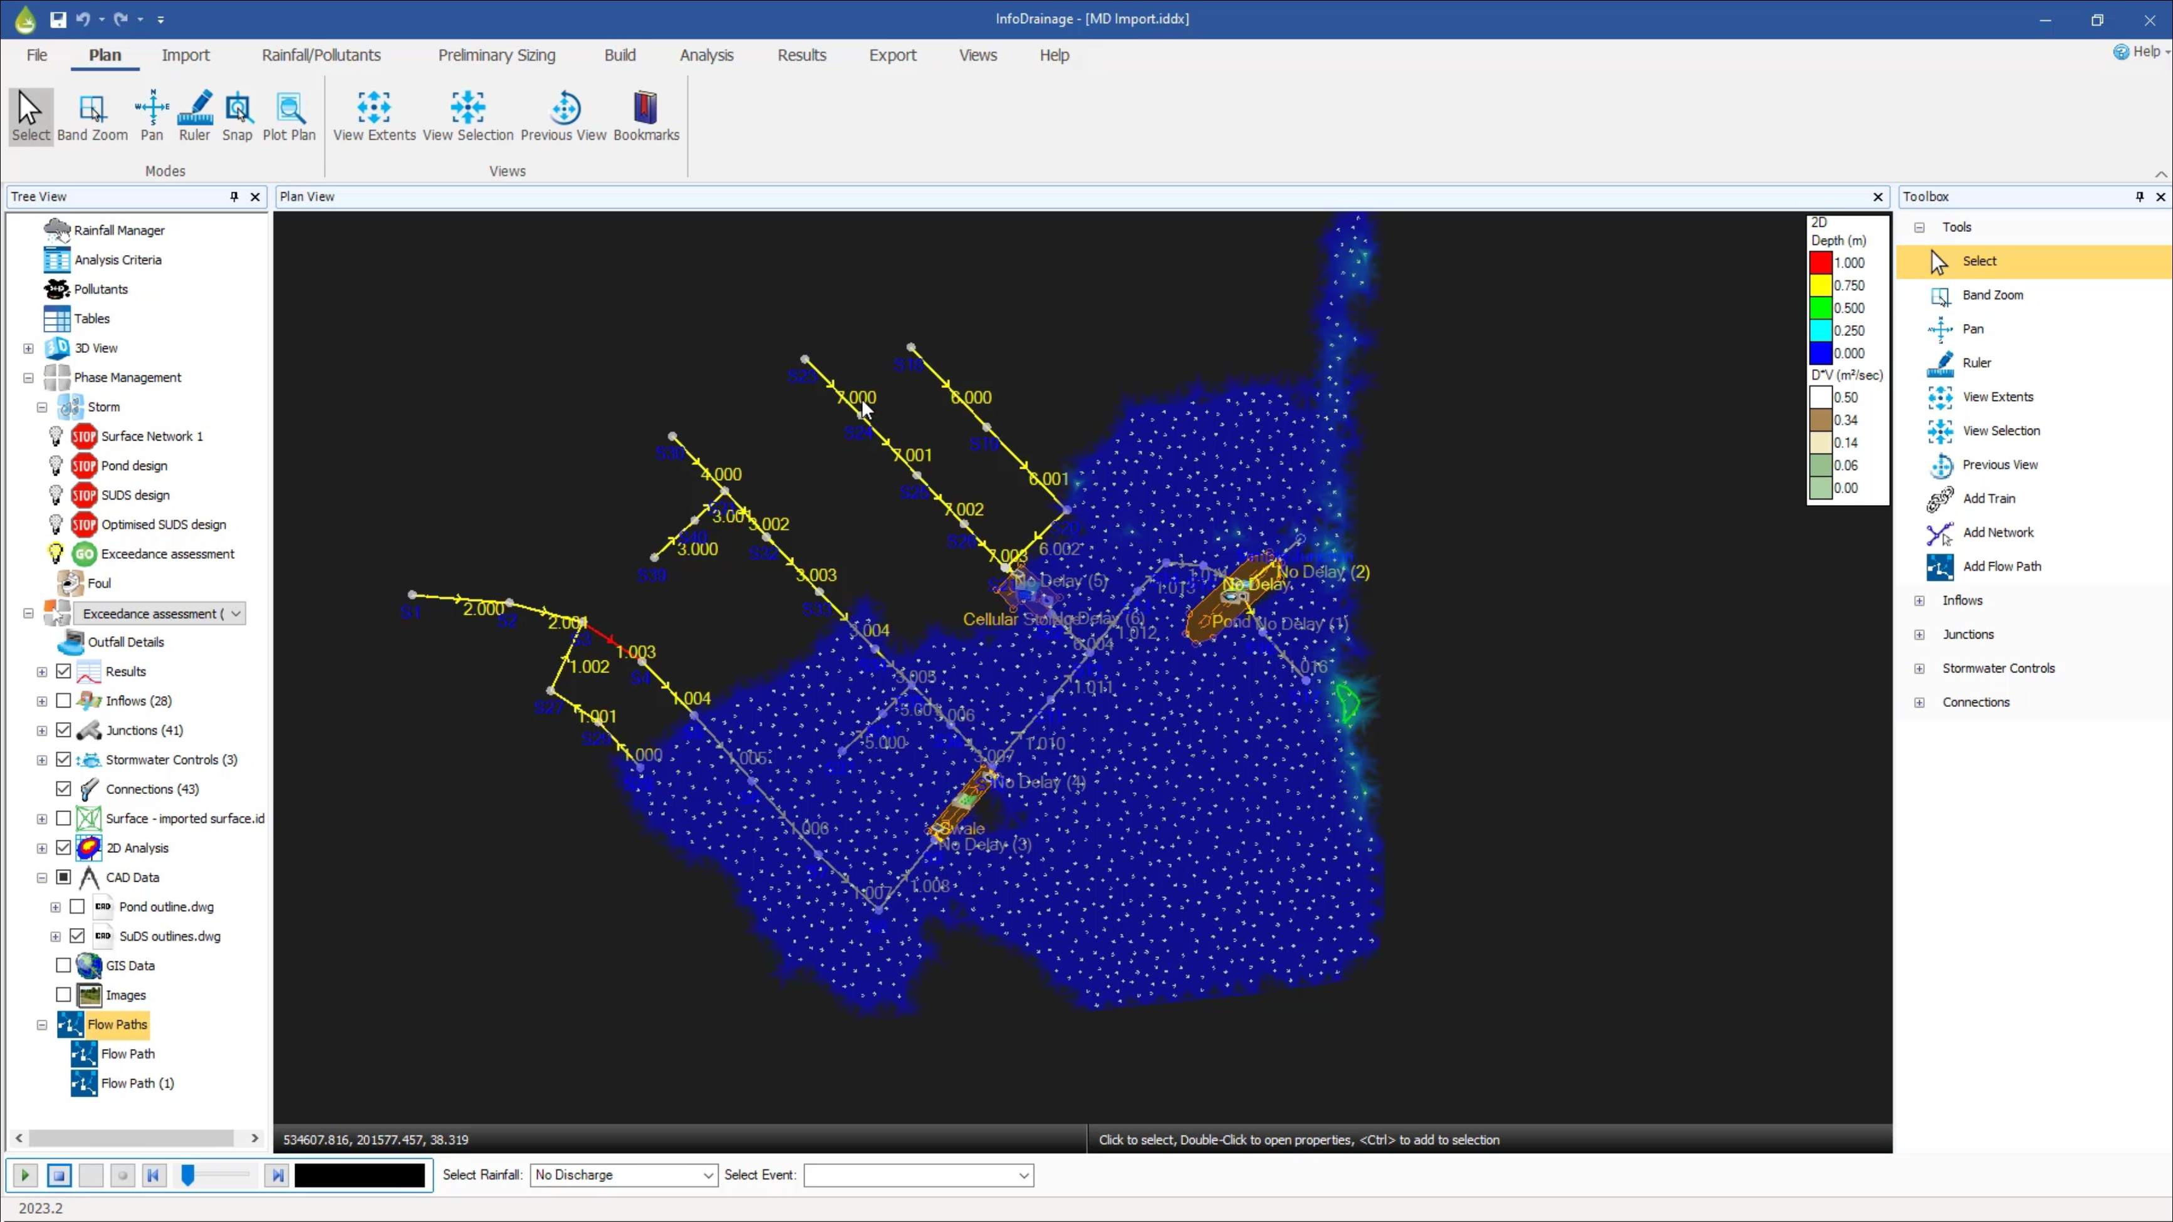Select the Add Network tool
Viewport: 2173px width, 1222px height.
[1998, 533]
